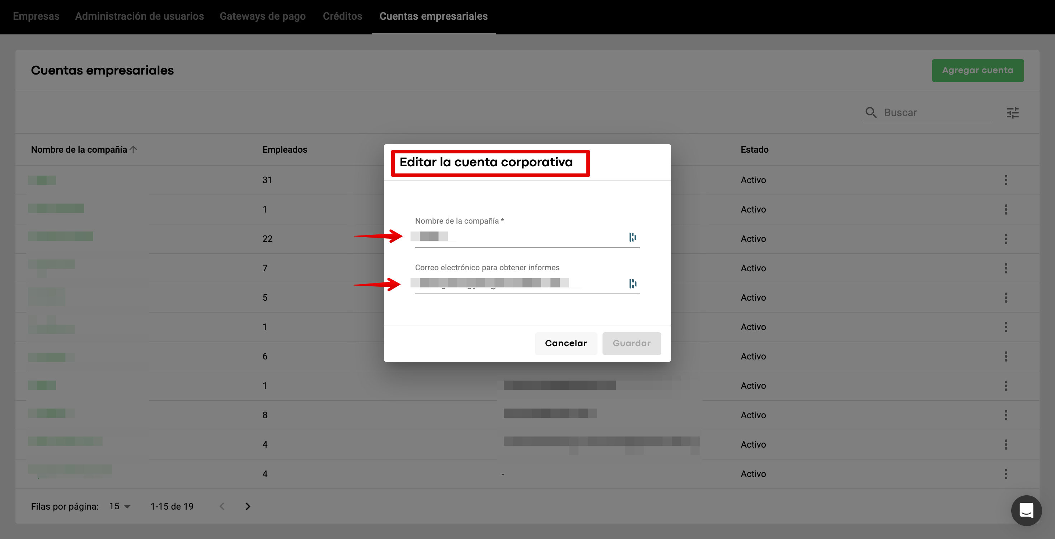Switch to the Empresas tab
This screenshot has width=1055, height=539.
36,16
